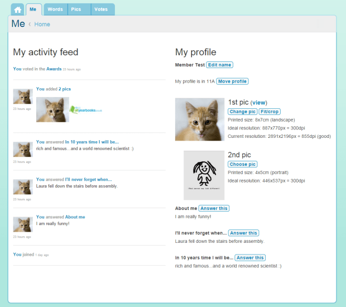Click the added cat picture in feed
The image size is (346, 307).
[x=53, y=110]
